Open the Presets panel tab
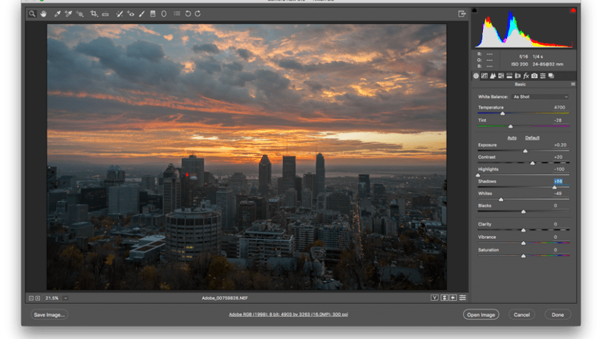Viewport: 602px width, 339px height. point(543,76)
